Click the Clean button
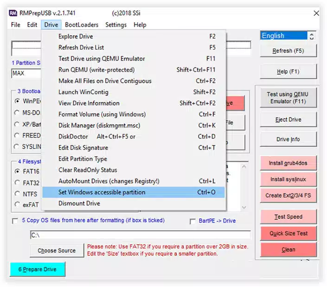327x287 pixels. [x=288, y=250]
